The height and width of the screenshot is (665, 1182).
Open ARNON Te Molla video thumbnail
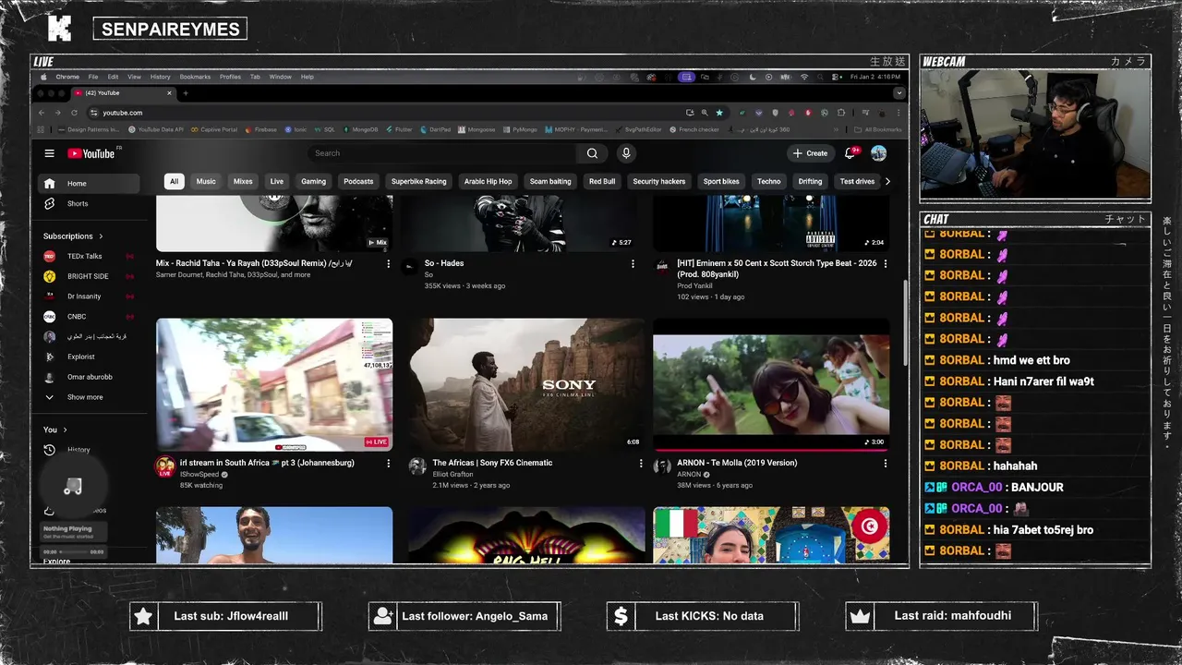pyautogui.click(x=771, y=384)
